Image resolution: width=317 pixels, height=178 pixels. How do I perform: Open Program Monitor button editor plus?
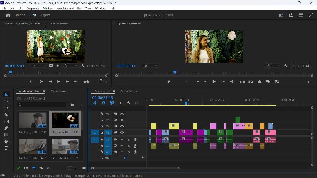click(x=309, y=82)
